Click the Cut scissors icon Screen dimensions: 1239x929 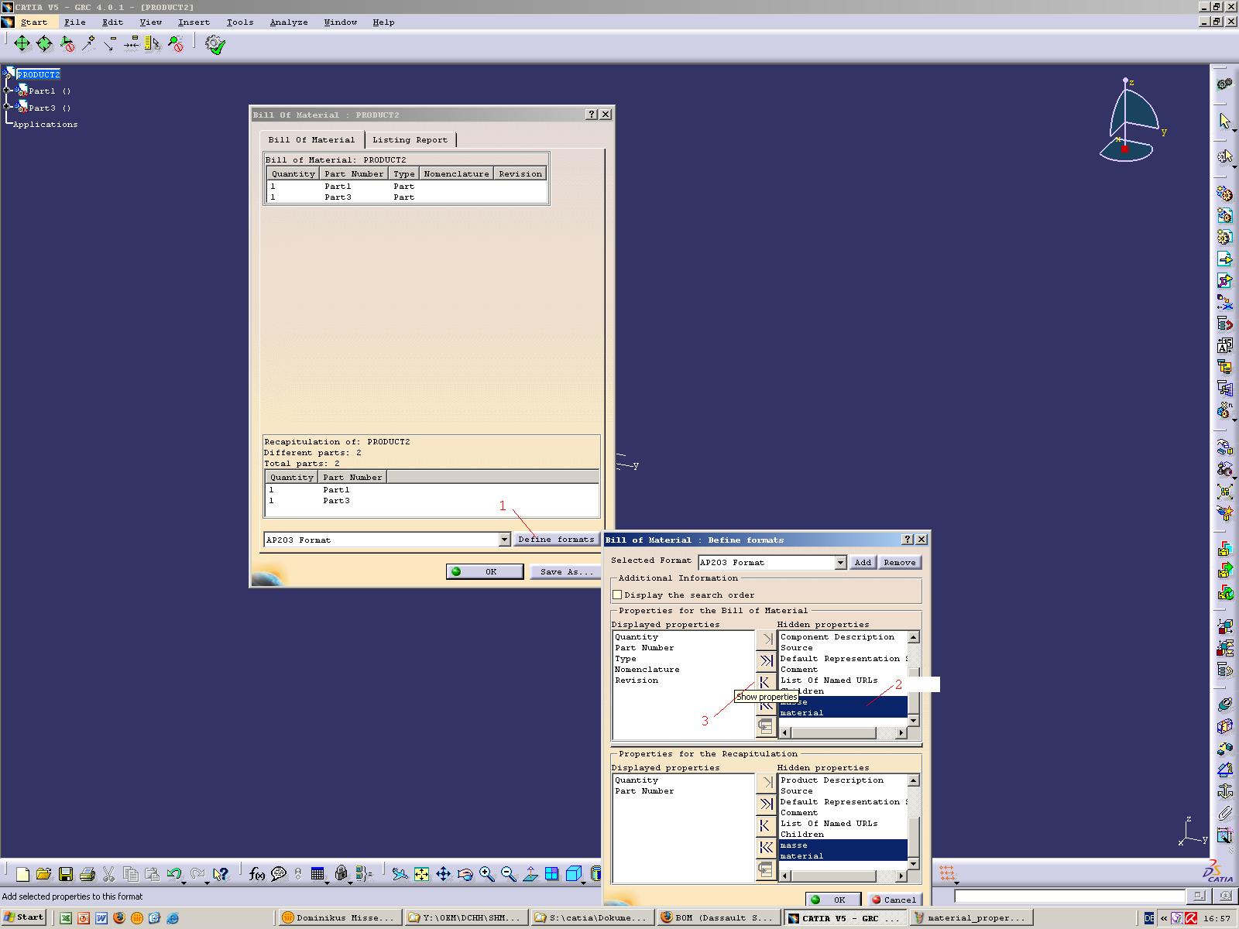109,874
